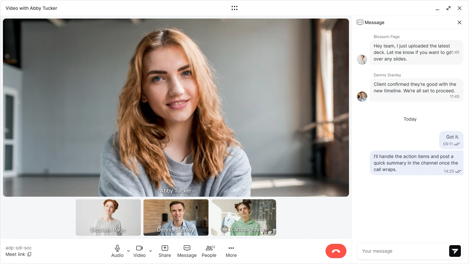
Task: Select the 'I'll handle the action items' message
Action: (417, 163)
